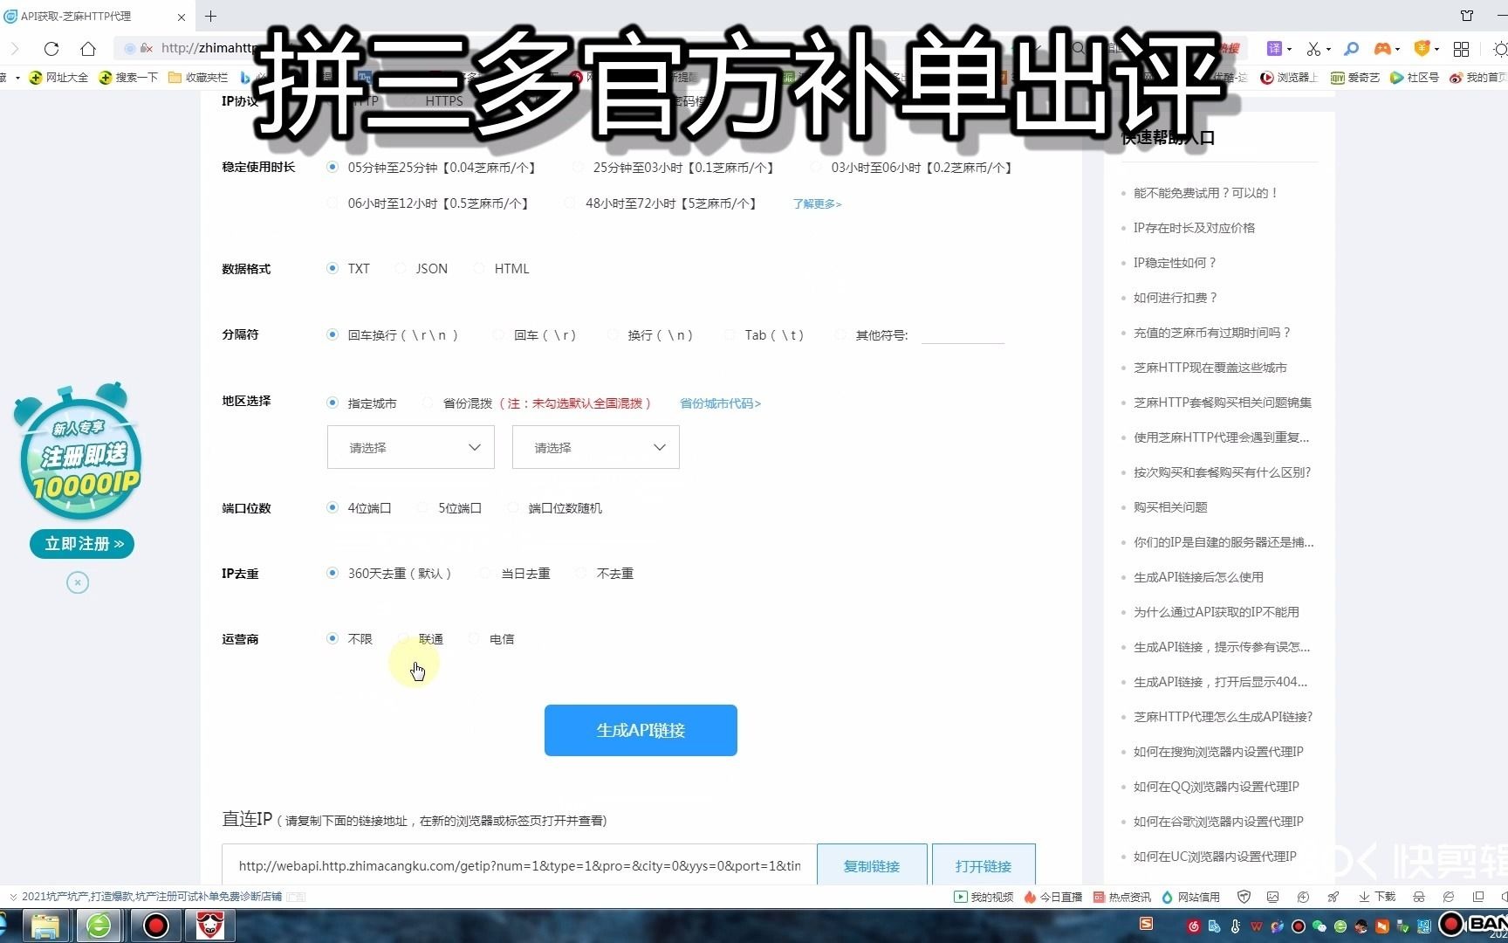Open 省份城市代码 link
Viewport: 1508px width, 943px height.
(720, 403)
